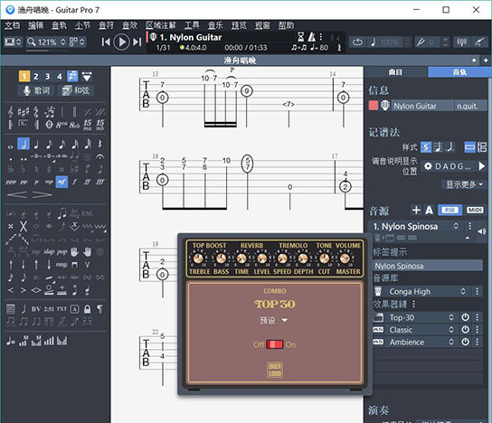Select the 8va octave icon
The height and width of the screenshot is (423, 492).
tap(61, 125)
